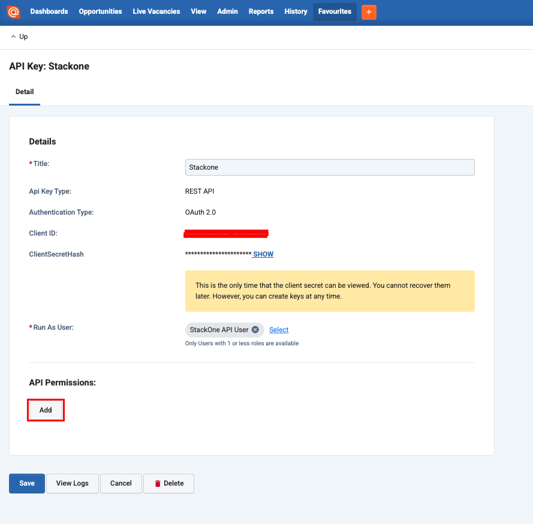Open the Reports menu
Screen dimensions: 533x524
[261, 11]
